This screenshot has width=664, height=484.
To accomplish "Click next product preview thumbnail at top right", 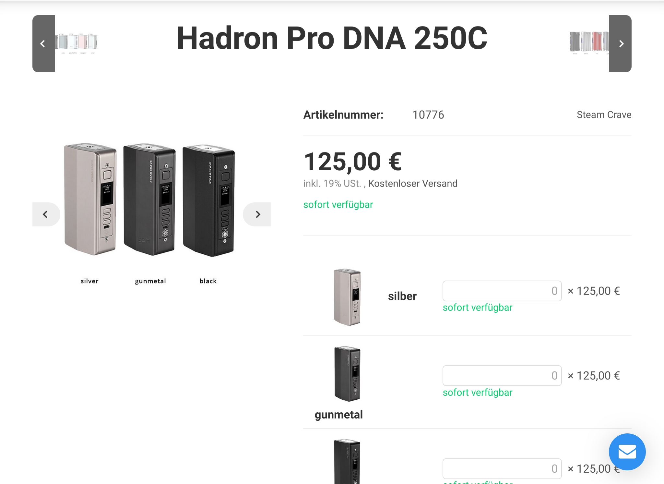I will coord(589,42).
